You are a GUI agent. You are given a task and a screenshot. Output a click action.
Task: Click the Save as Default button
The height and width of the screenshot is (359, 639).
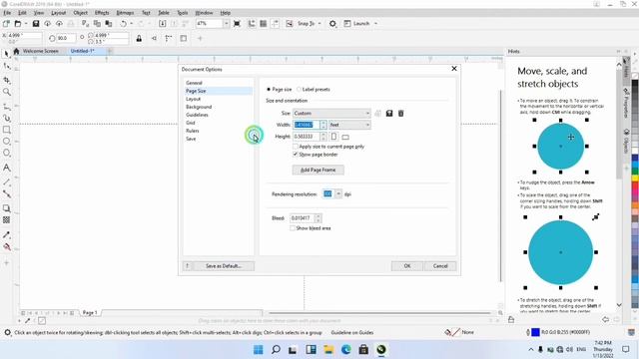[223, 266]
